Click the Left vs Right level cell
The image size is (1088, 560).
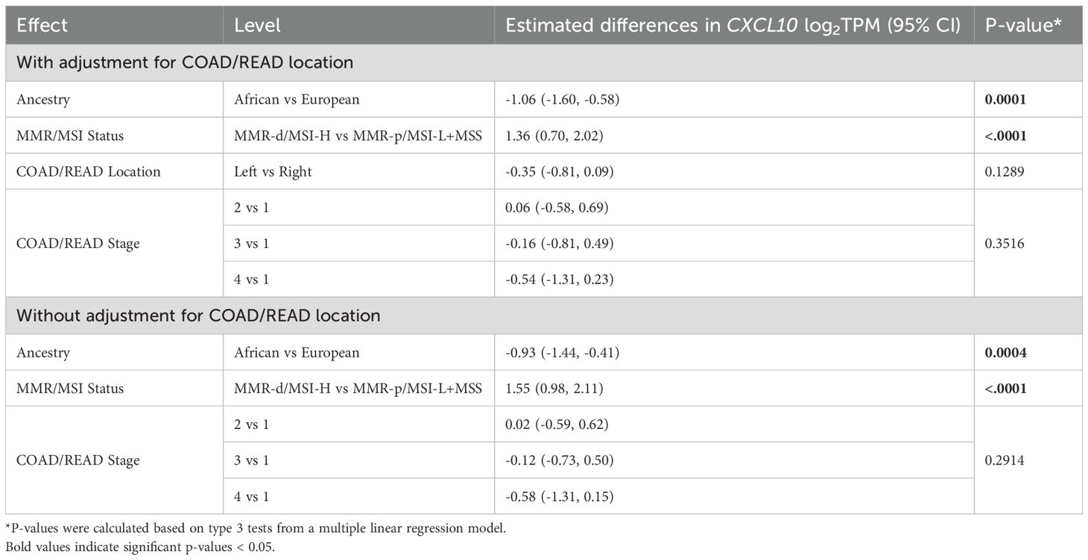273,171
